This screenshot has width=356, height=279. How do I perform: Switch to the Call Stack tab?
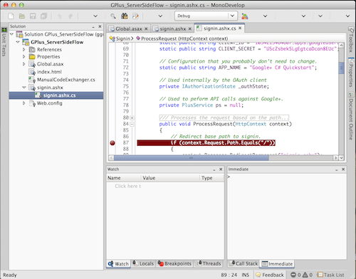point(244,263)
